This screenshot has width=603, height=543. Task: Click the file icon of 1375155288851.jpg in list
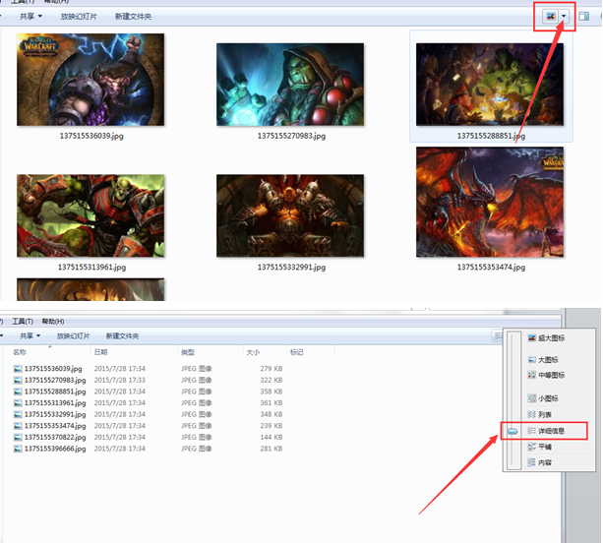click(x=18, y=392)
